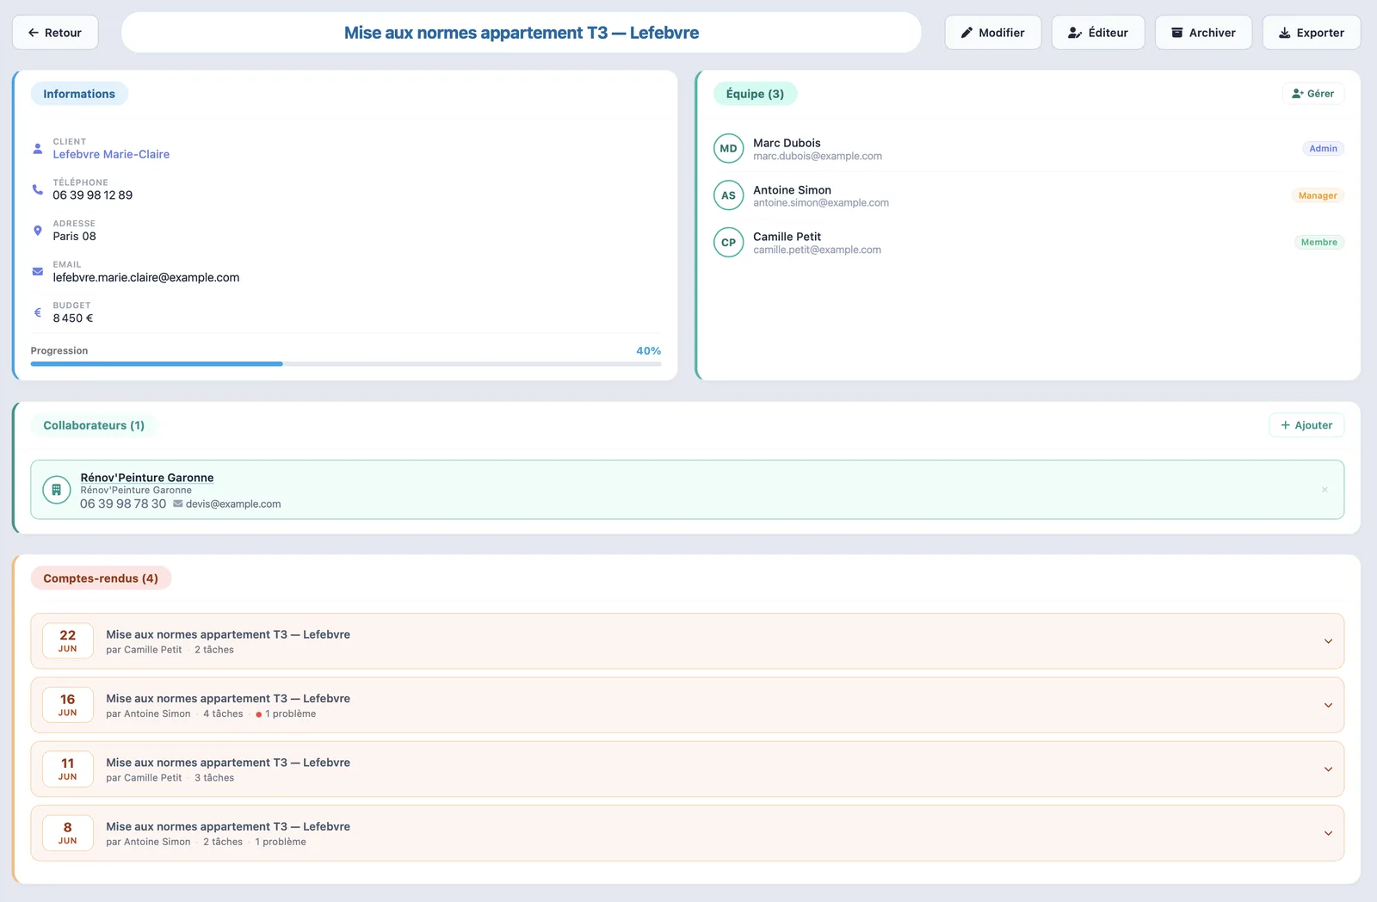Click the progress bar at 40%

(x=346, y=364)
